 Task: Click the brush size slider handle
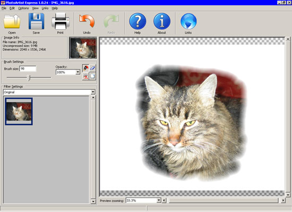(x=29, y=78)
